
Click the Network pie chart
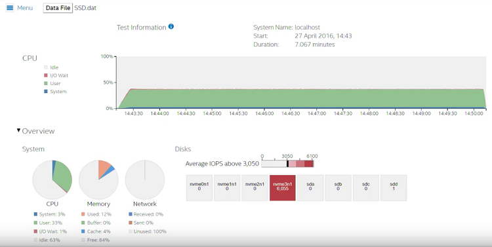pyautogui.click(x=145, y=180)
